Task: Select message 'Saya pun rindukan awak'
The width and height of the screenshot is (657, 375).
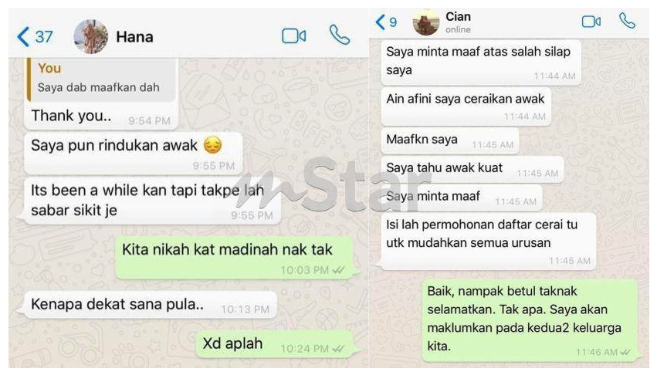Action: [x=134, y=154]
